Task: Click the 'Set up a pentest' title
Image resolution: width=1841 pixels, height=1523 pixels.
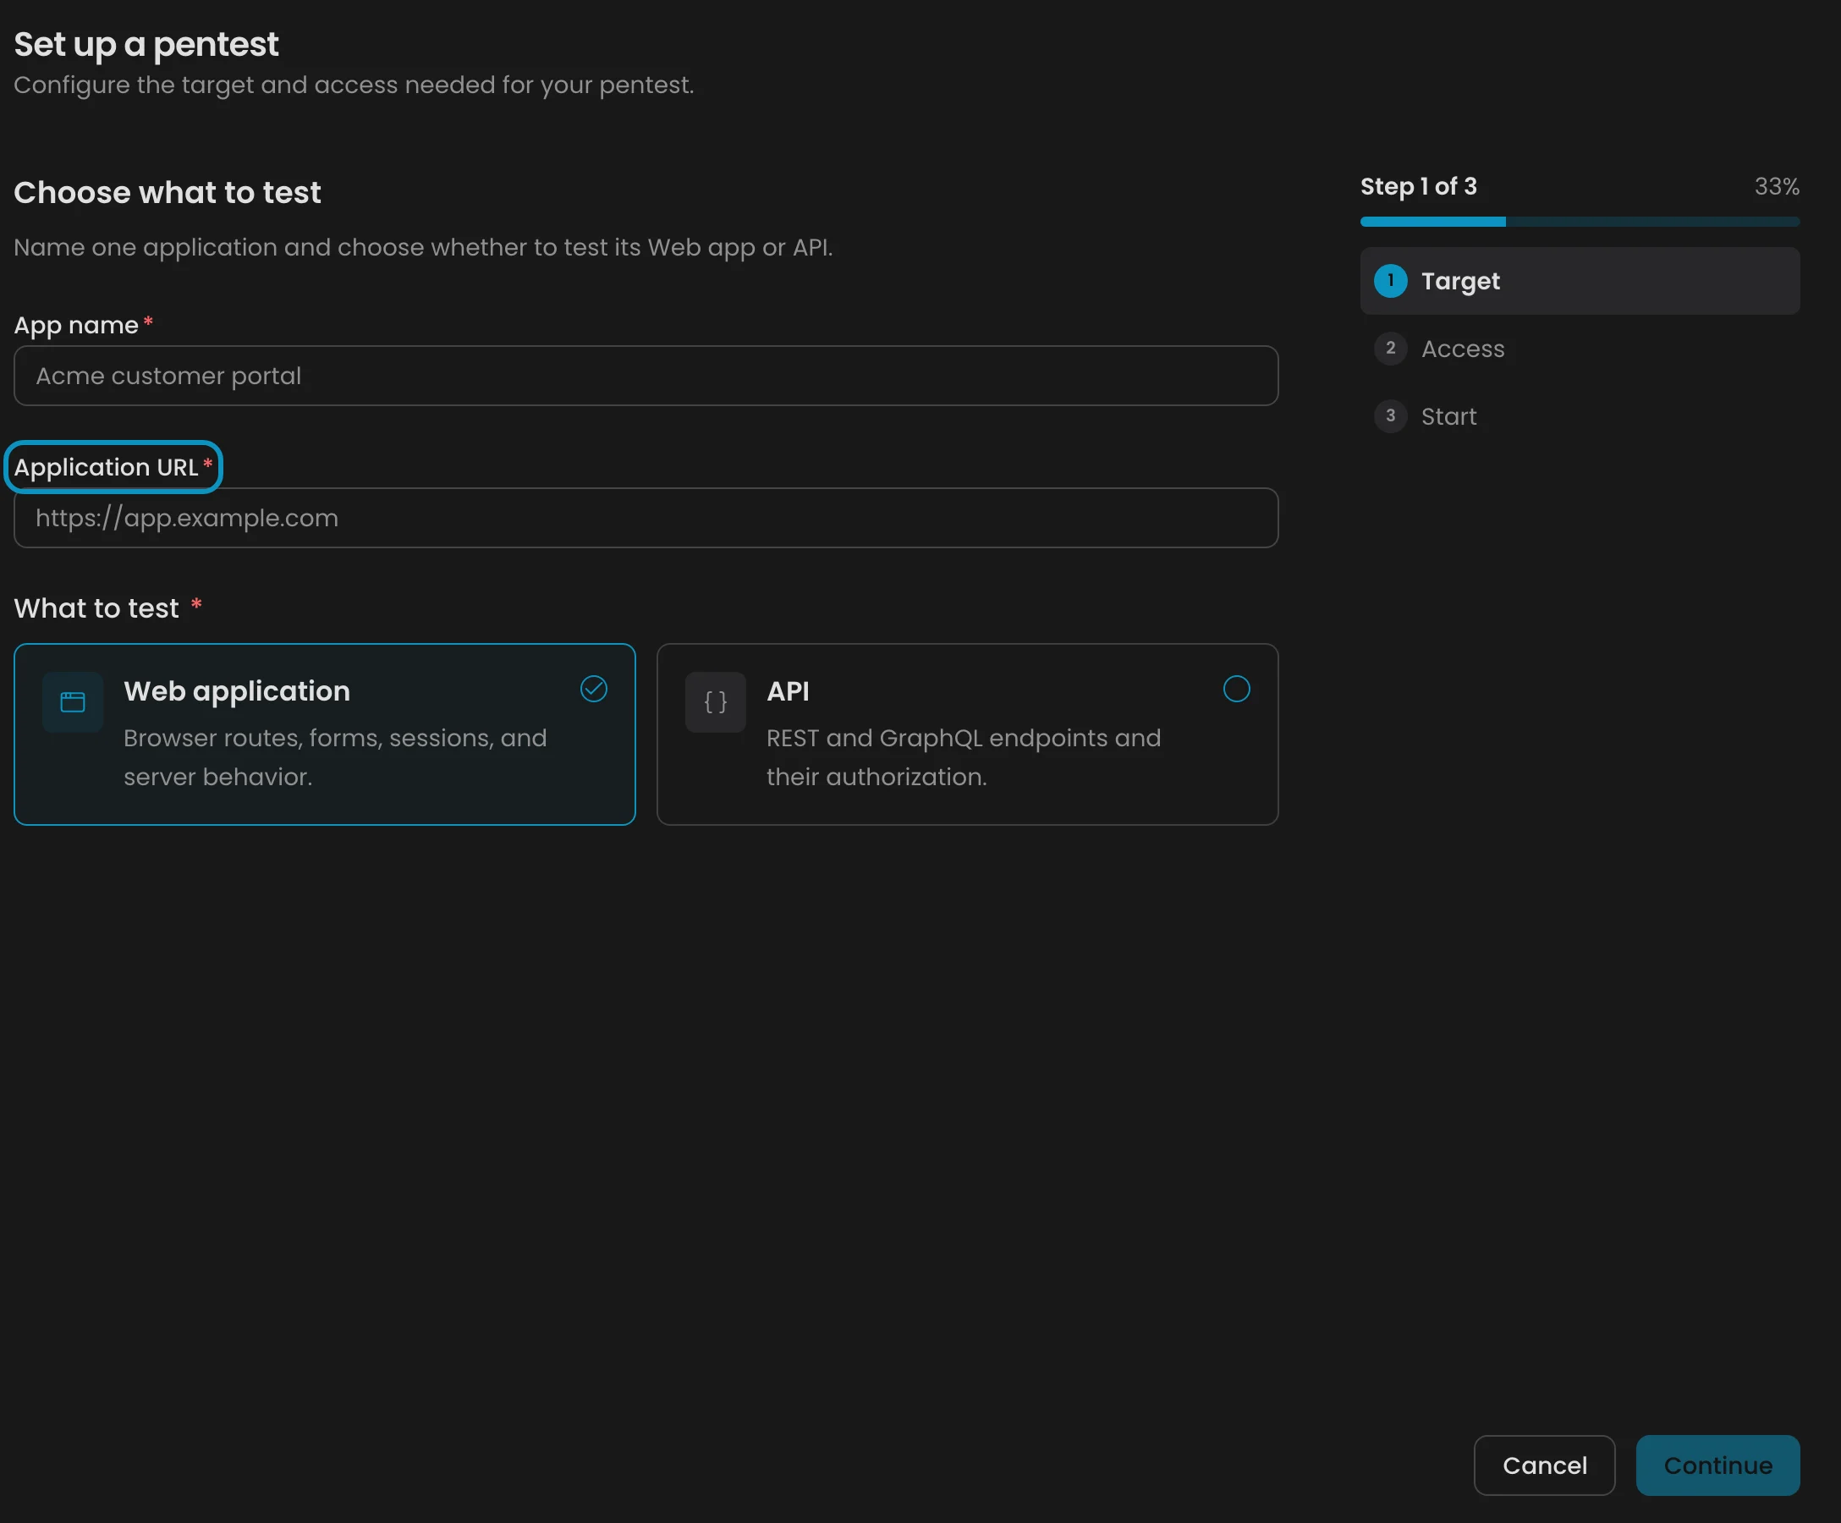Action: point(146,45)
